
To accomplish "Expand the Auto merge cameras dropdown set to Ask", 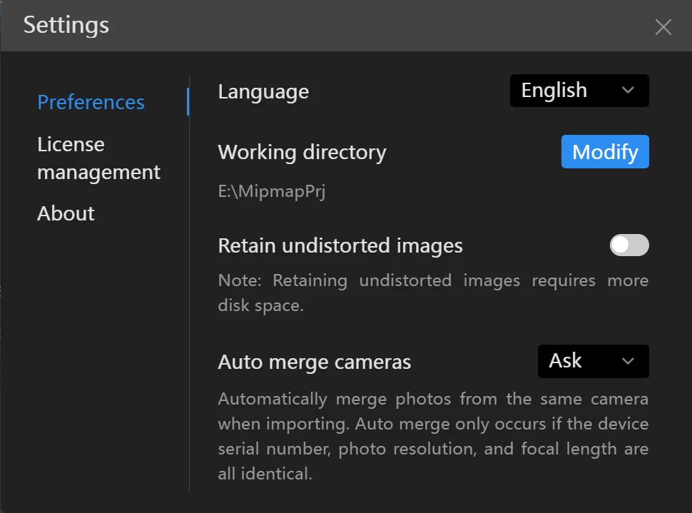I will 592,361.
